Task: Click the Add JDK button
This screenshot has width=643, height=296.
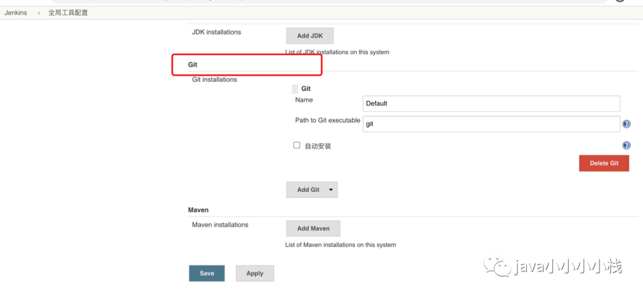Action: (x=310, y=36)
